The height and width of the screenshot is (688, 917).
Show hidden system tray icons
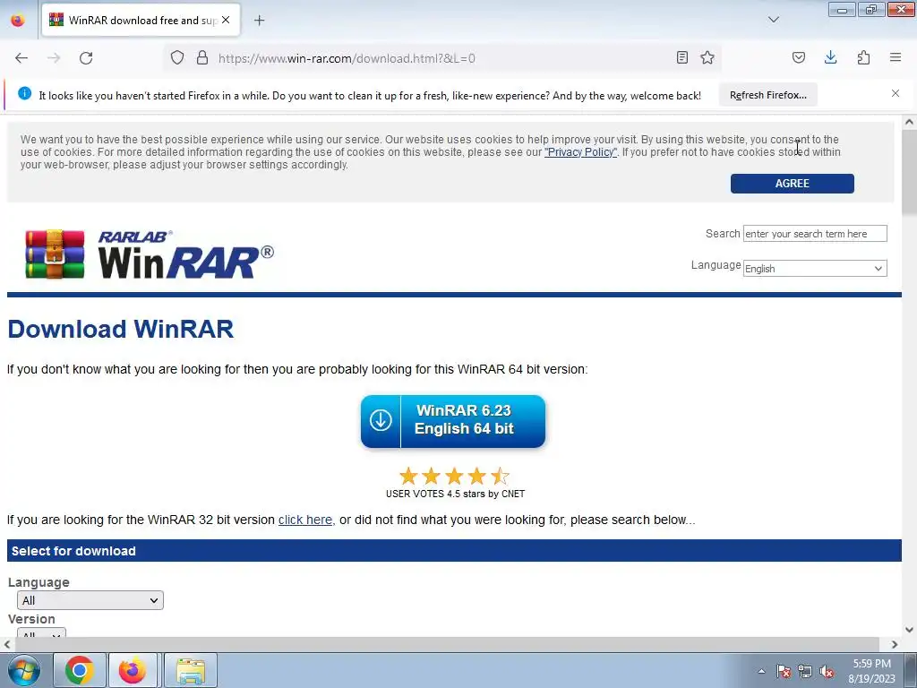(x=761, y=671)
